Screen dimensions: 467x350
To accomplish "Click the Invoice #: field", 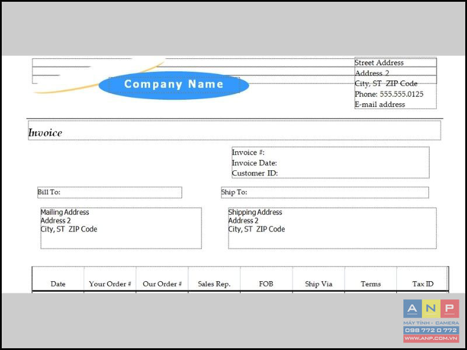I will click(x=248, y=152).
